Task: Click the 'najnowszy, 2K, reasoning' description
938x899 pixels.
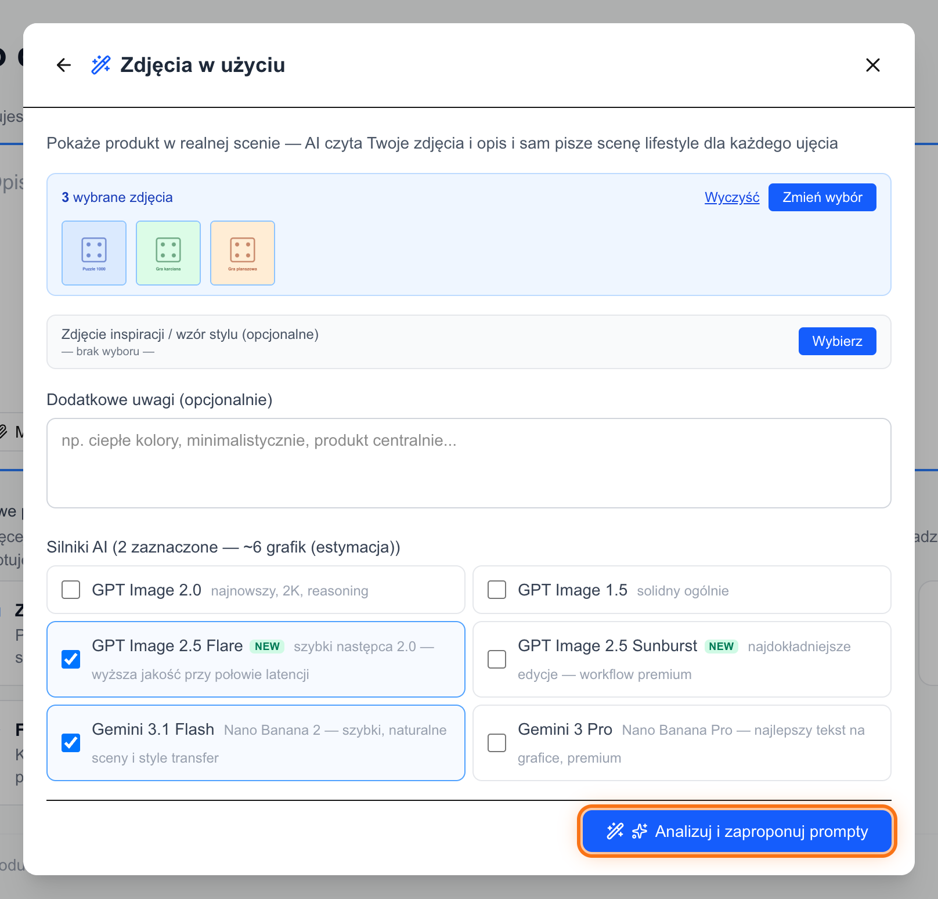Action: (290, 591)
